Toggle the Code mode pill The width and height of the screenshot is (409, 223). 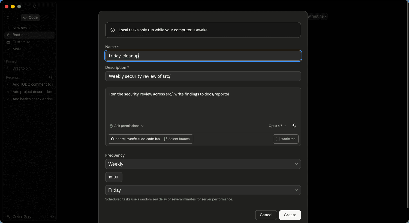pos(30,17)
